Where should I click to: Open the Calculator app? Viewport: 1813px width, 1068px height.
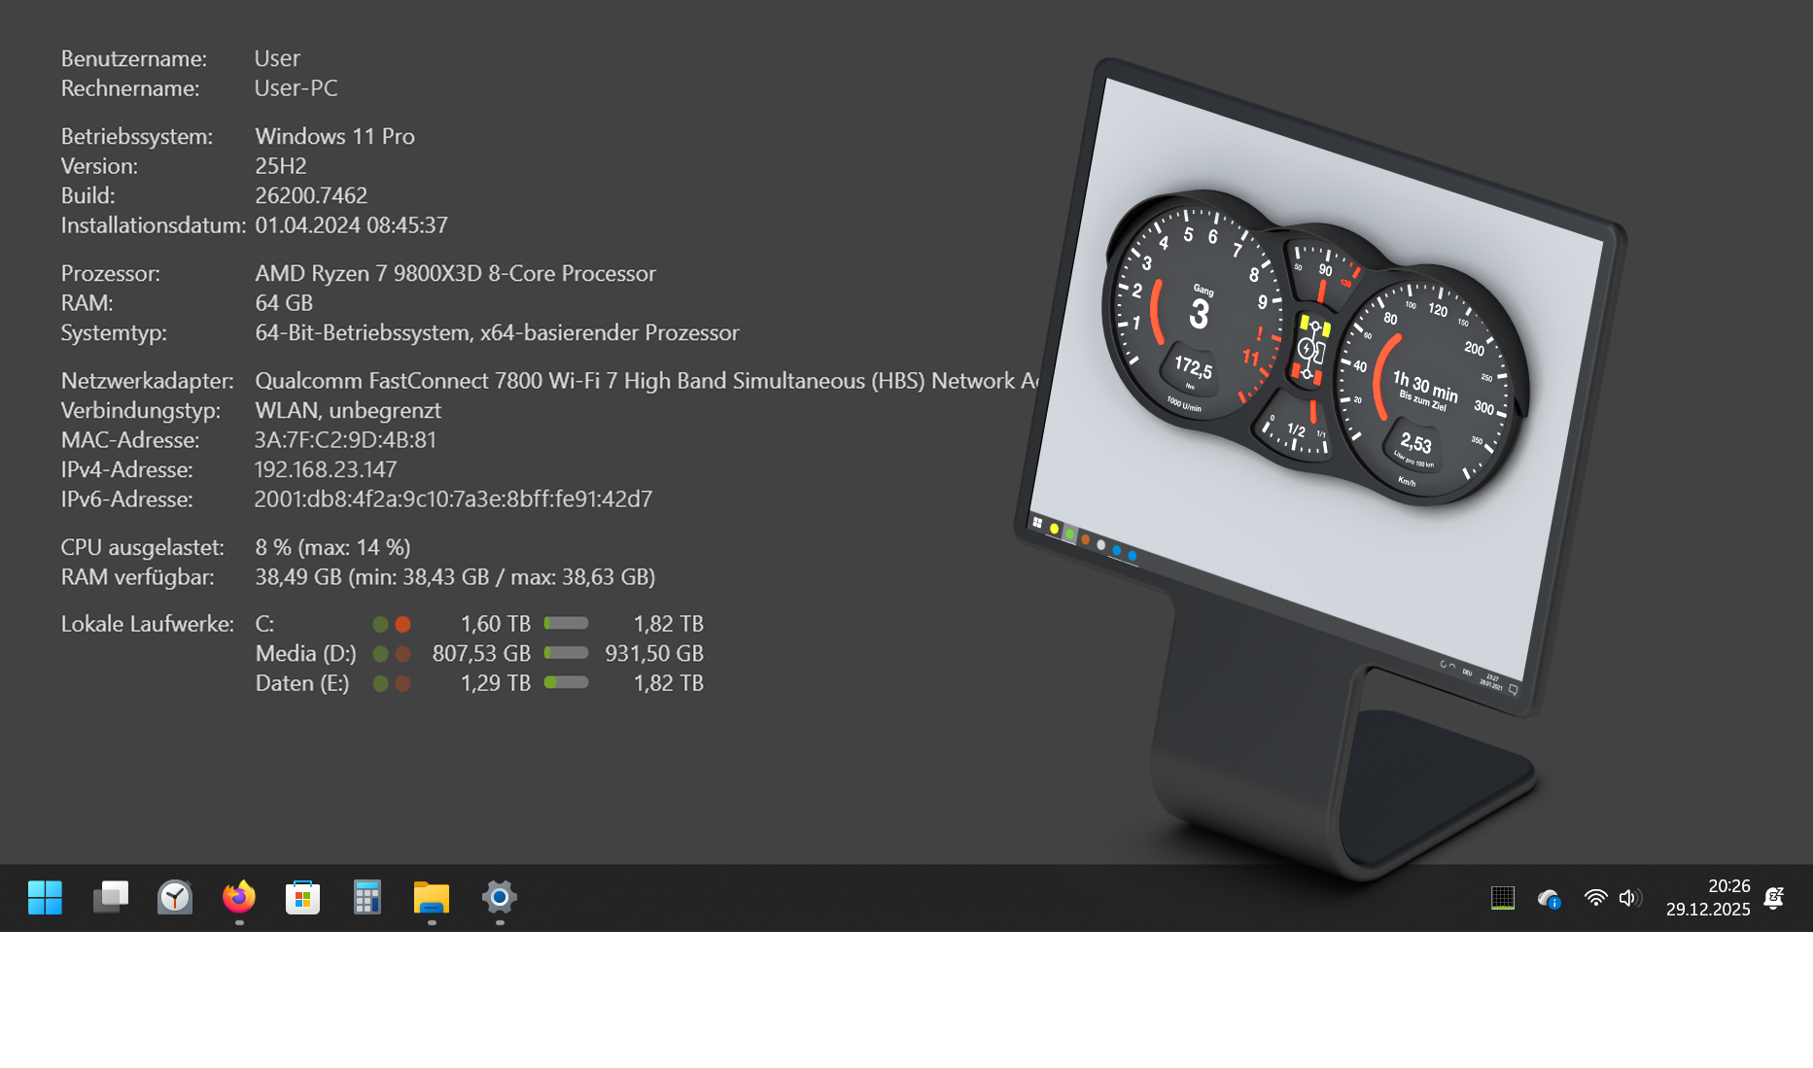366,898
